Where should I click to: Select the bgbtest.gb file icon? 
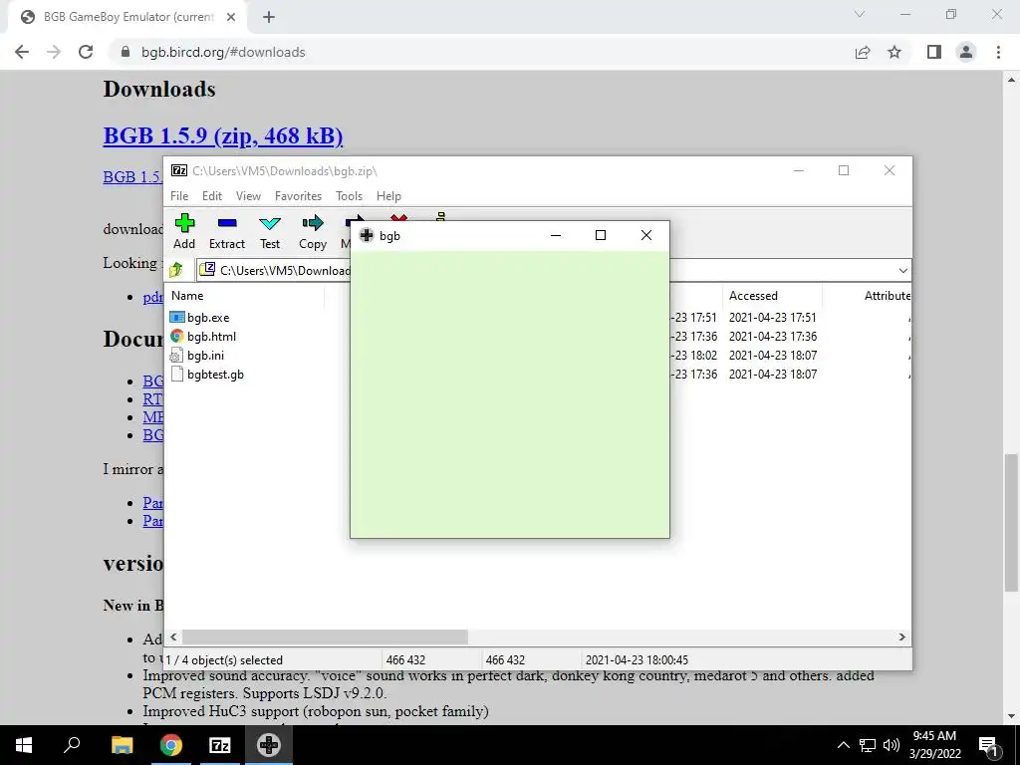177,375
